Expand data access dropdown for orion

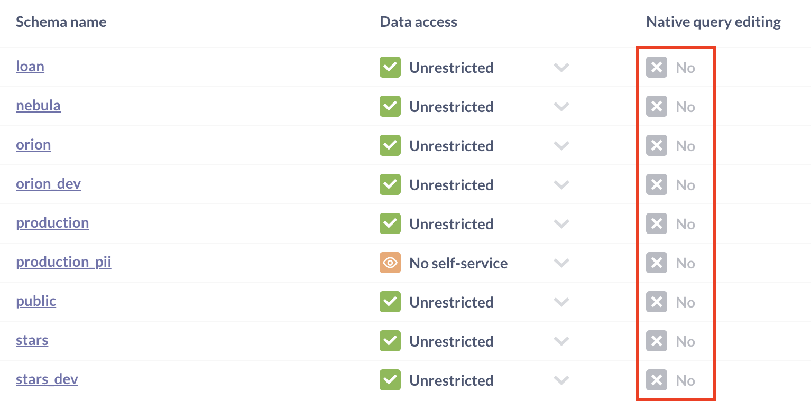(561, 146)
